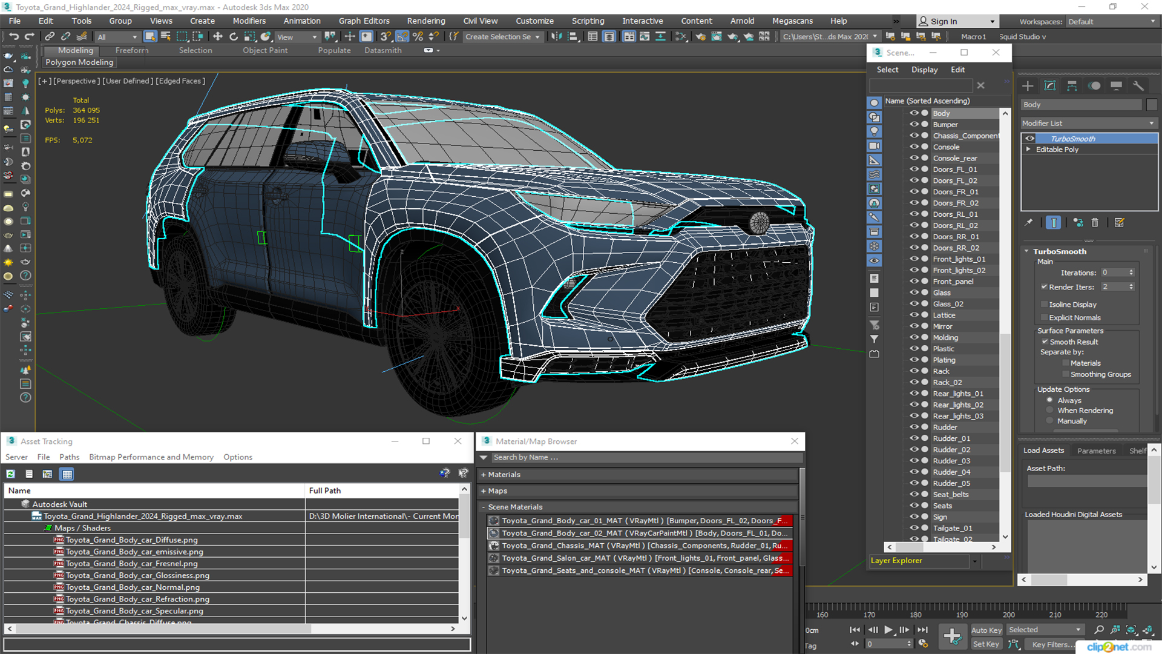Expand the Maps group in browser
Viewport: 1162px width, 654px height.
click(x=484, y=491)
